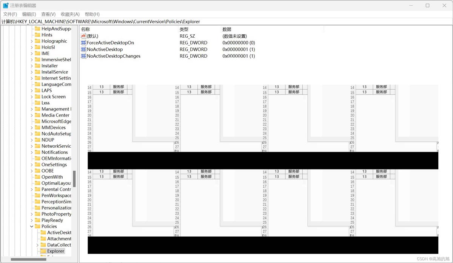This screenshot has height=263, width=453.
Task: Select the NDUP tree label
Action: point(48,140)
